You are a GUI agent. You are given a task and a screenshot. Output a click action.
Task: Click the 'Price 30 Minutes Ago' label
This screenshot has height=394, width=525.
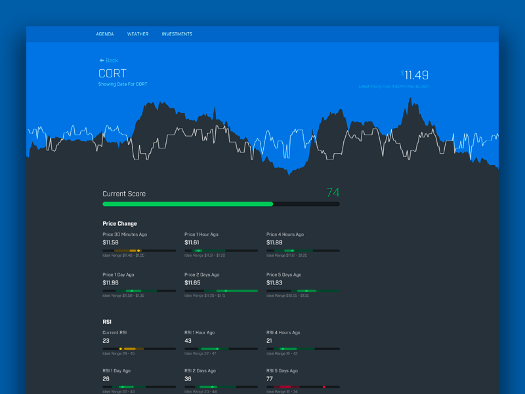(125, 234)
